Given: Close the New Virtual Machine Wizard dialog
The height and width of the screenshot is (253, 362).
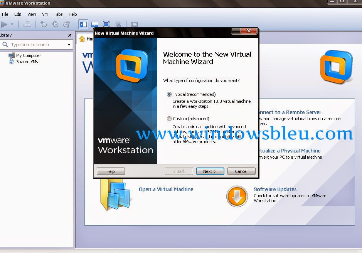Looking at the screenshot, I should [x=249, y=31].
